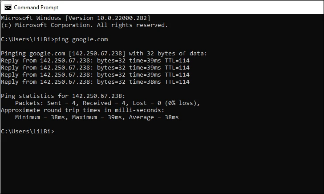Click the 'Maximum = 39ms' value

coord(97,117)
